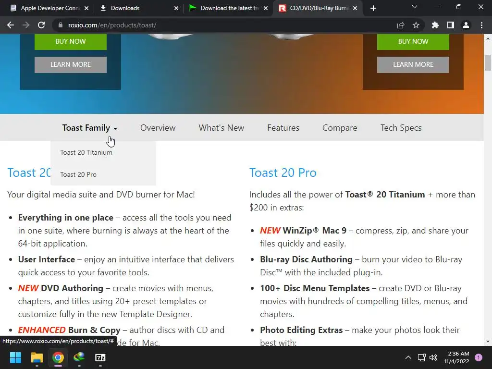Close the Download the latest tab

pos(266,8)
